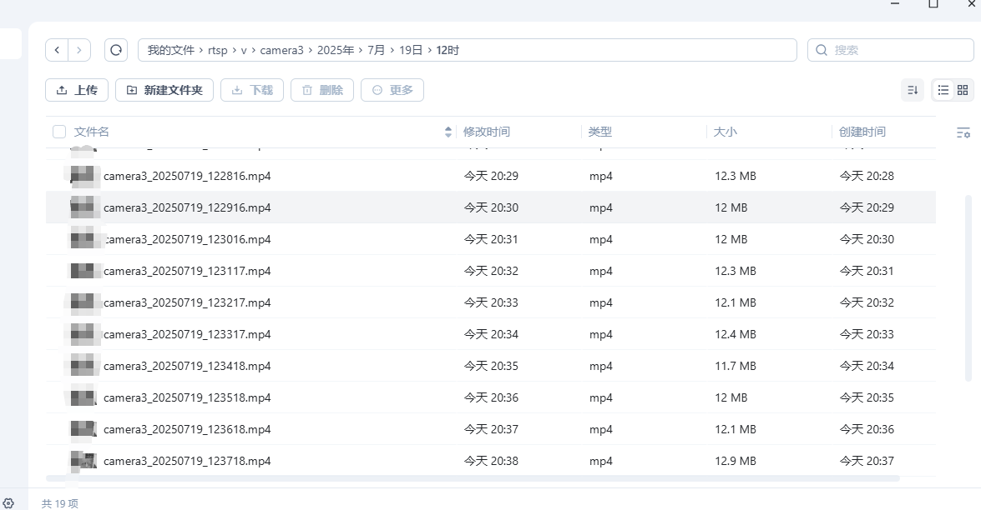The width and height of the screenshot is (981, 510).
Task: Switch to list view layout
Action: 943,90
